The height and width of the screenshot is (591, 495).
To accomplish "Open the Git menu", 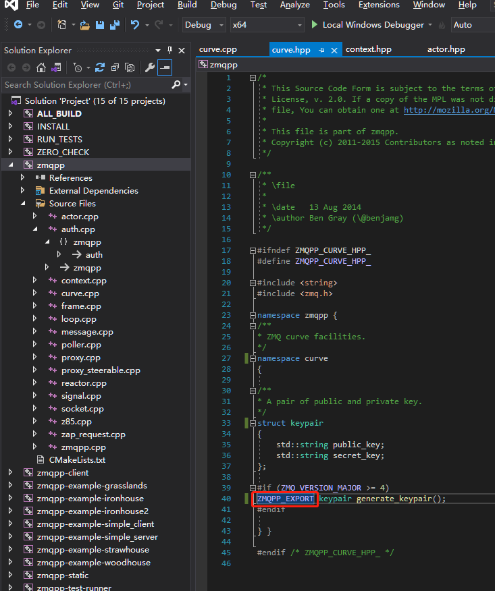I will 118,5.
